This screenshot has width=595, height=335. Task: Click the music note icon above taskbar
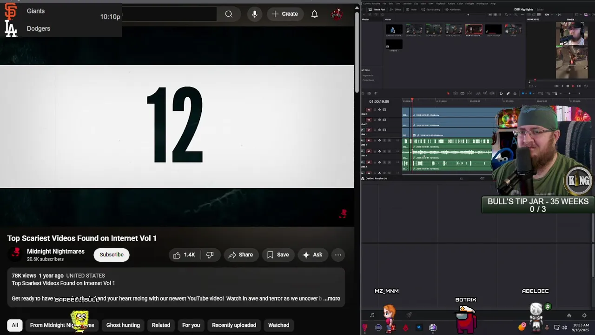coord(372,315)
